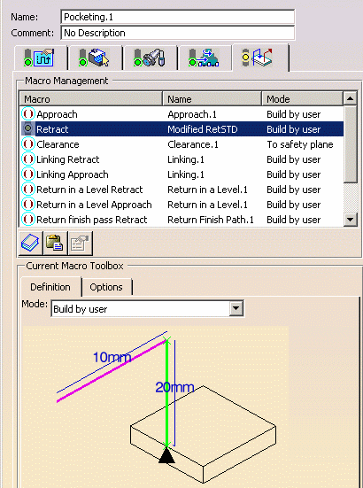Open the Tool selection tab icon

[150, 58]
